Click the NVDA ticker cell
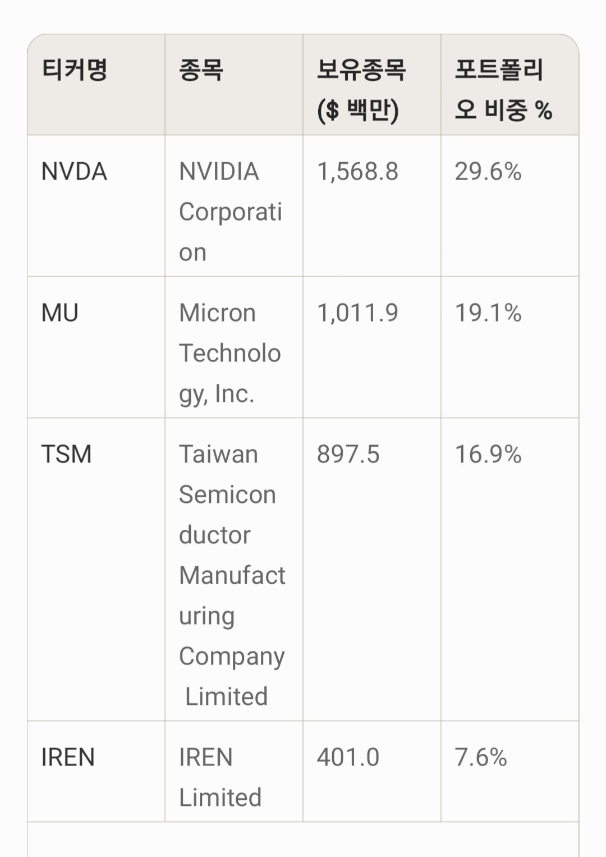Screen dimensions: 606x857 coord(96,205)
